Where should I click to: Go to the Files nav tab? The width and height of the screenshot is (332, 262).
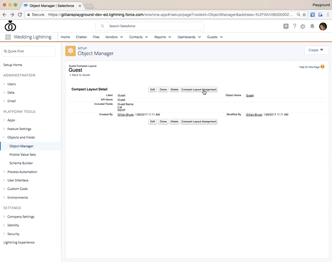tap(96, 37)
